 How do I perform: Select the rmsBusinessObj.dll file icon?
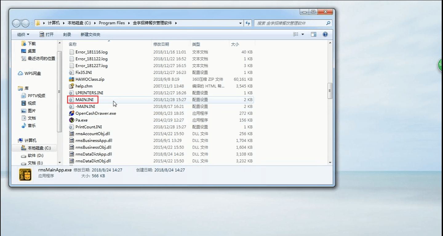click(x=71, y=147)
